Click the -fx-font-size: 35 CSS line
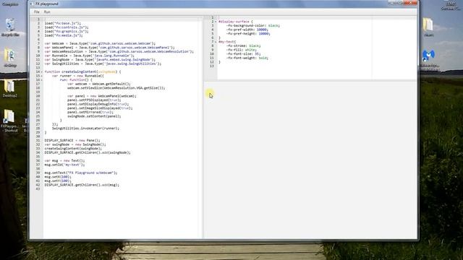 (x=244, y=54)
